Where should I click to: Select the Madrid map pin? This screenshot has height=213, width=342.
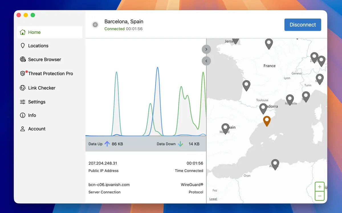225,129
